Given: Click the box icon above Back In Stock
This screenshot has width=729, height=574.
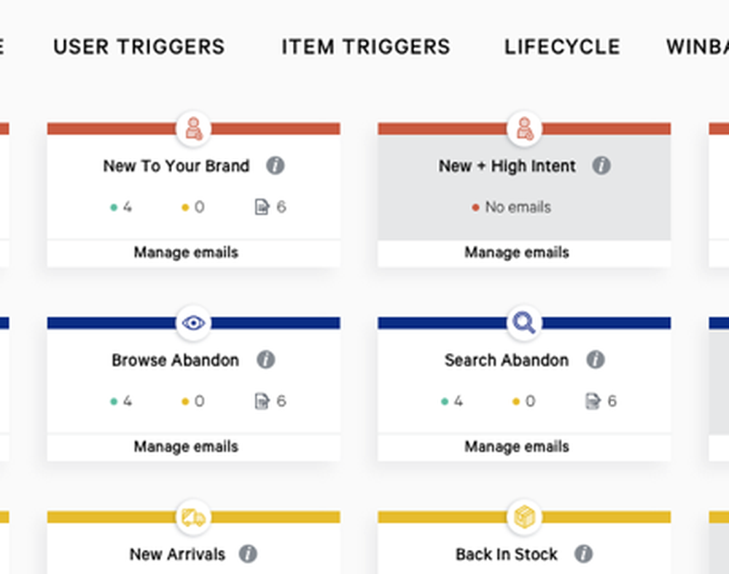Looking at the screenshot, I should click(x=524, y=518).
